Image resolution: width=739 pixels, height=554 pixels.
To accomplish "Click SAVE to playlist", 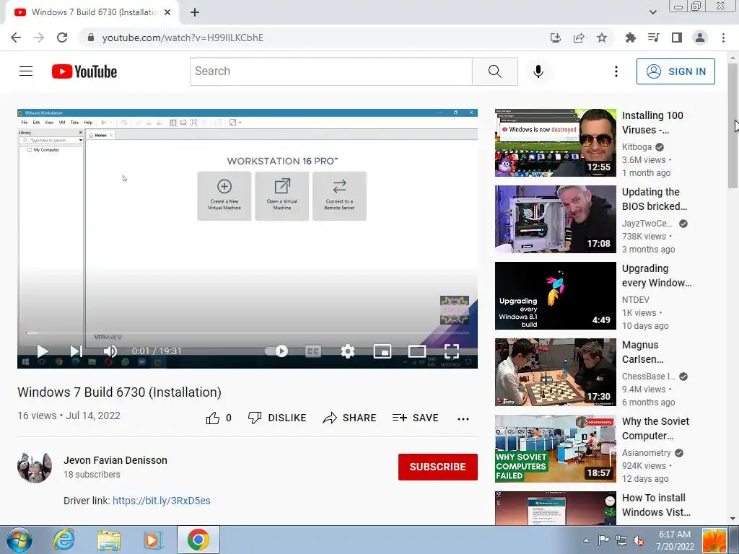I will click(x=415, y=418).
